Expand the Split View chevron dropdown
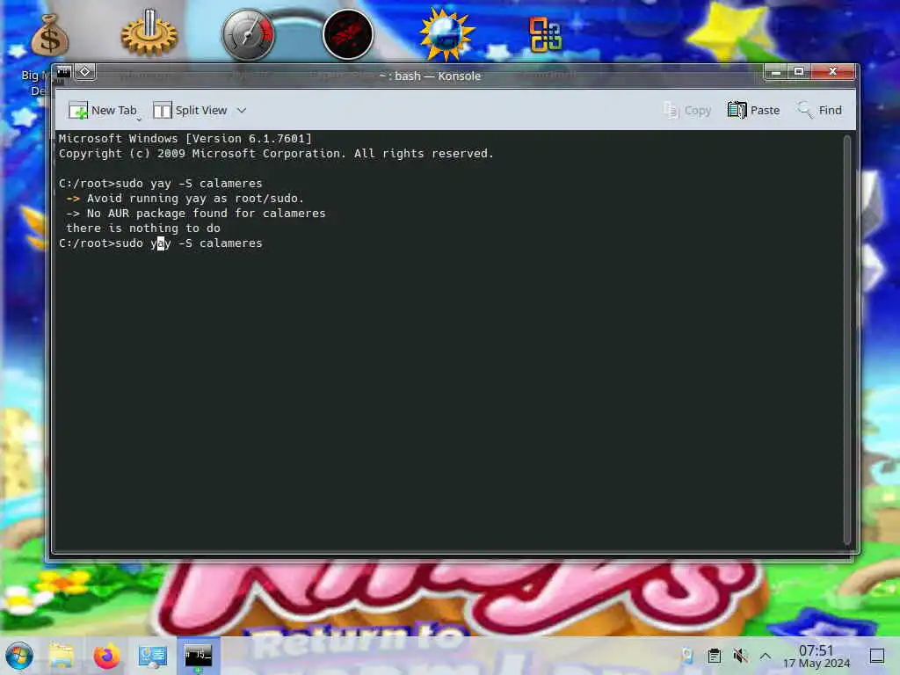Image resolution: width=900 pixels, height=675 pixels. click(x=242, y=110)
